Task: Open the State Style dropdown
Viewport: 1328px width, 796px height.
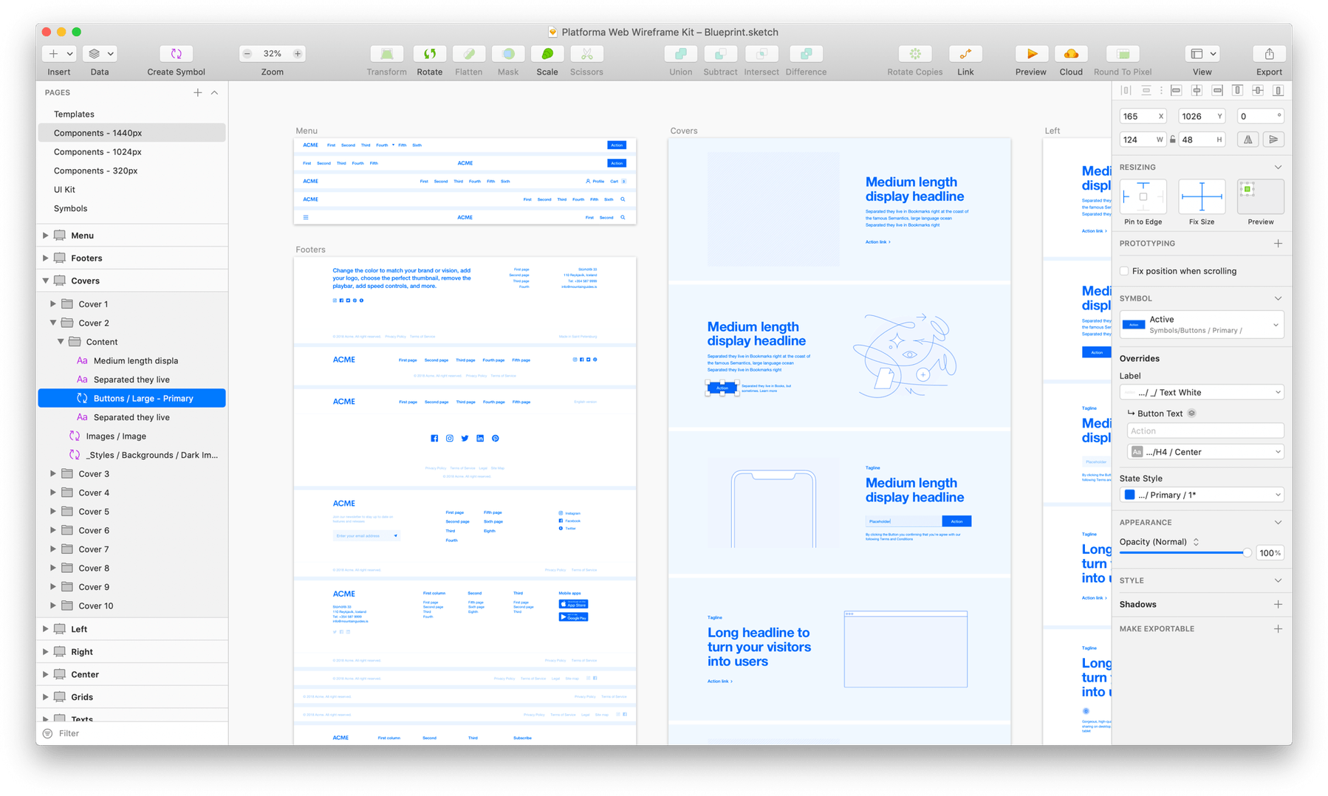Action: point(1201,495)
